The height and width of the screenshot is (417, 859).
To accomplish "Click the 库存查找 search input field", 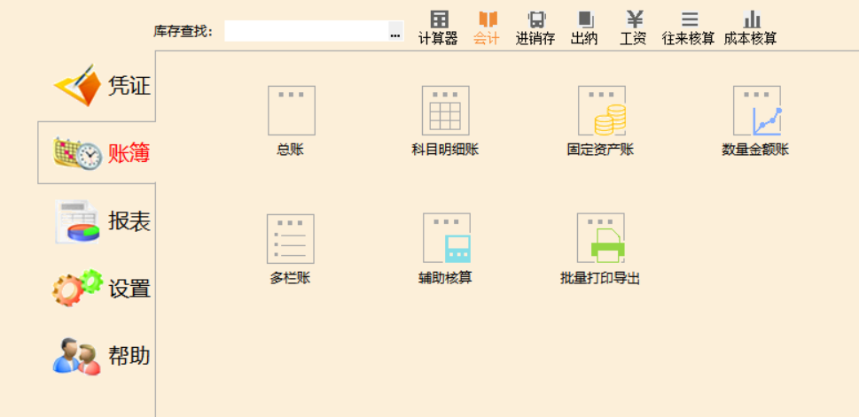I will [x=306, y=31].
